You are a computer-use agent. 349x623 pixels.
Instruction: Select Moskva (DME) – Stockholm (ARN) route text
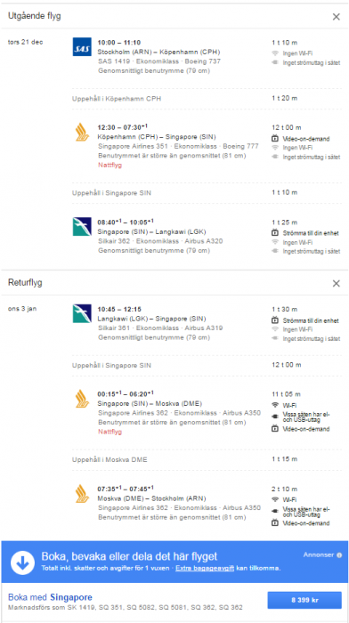(x=152, y=498)
